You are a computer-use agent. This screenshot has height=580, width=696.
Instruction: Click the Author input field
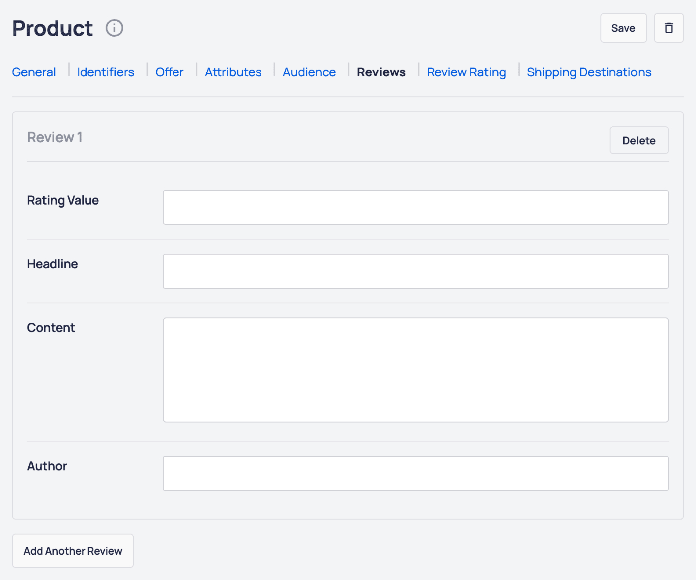(416, 473)
